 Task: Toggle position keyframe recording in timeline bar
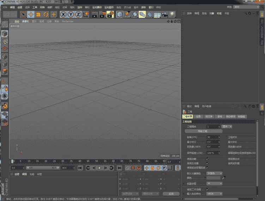click(147, 168)
